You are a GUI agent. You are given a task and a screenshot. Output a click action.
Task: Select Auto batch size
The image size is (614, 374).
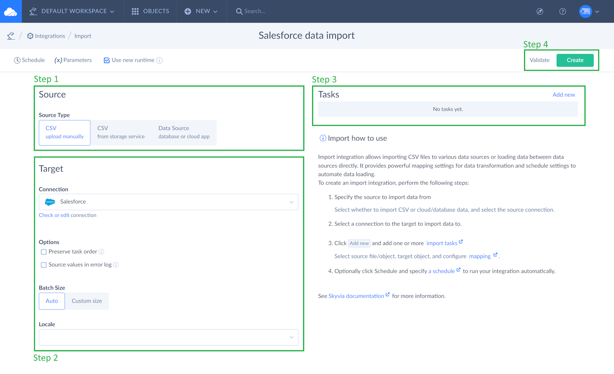coord(52,301)
